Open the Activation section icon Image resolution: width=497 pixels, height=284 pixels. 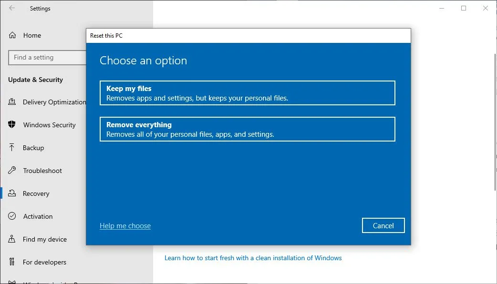coord(13,216)
